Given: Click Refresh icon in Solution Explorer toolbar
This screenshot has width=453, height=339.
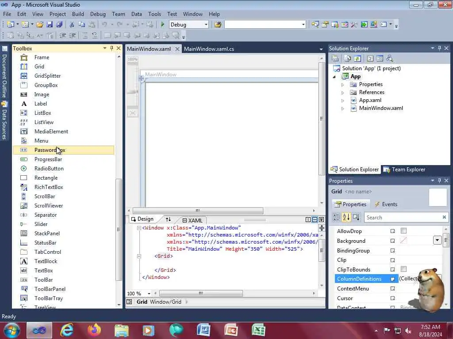Looking at the screenshot, I should [x=357, y=59].
